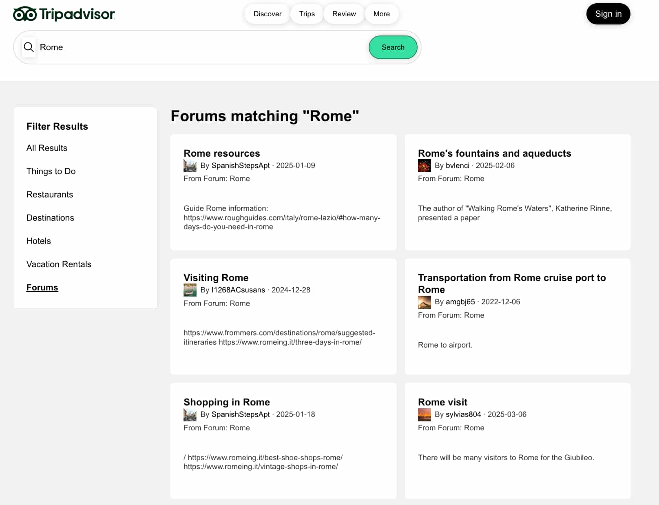Click the 'Forums matching "Rome"' heading
Screen dimensions: 659x505
[265, 116]
